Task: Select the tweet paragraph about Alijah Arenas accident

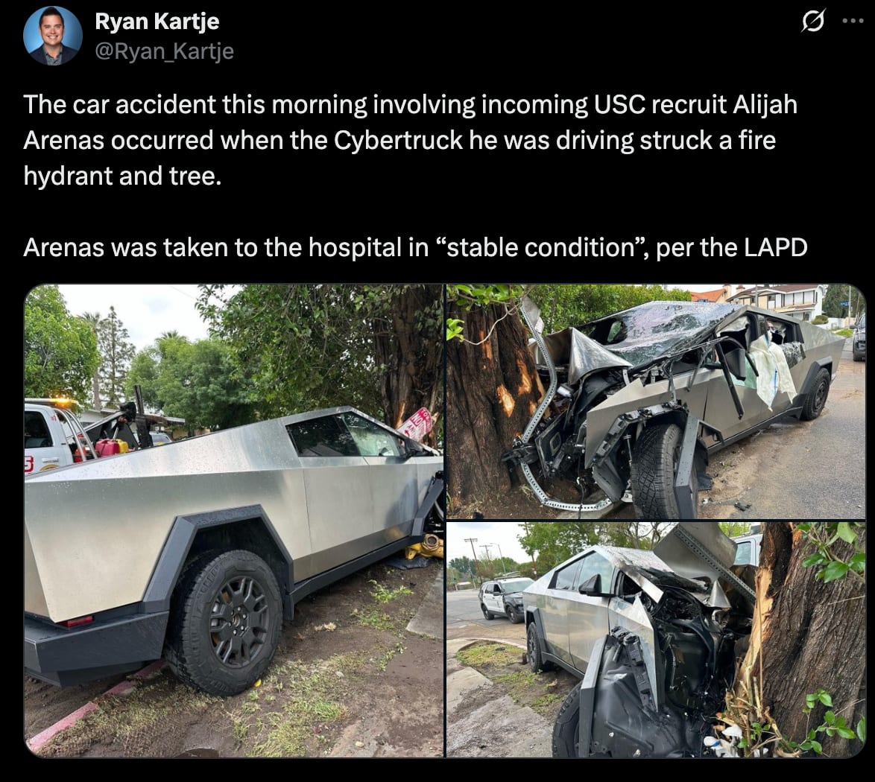Action: point(410,140)
